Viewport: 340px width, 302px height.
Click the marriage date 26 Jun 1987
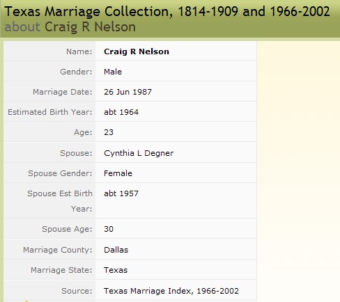click(127, 92)
